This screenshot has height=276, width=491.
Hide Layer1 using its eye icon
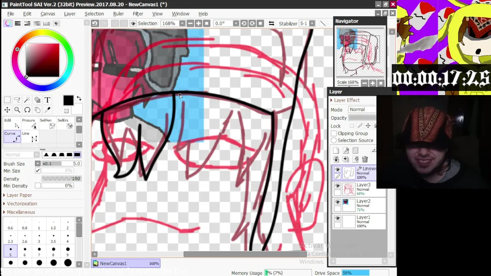click(338, 218)
